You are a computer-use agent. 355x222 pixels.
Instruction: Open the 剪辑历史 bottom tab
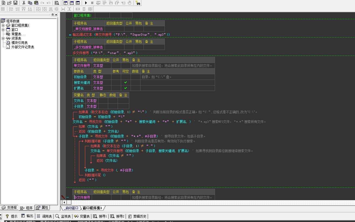(138, 216)
